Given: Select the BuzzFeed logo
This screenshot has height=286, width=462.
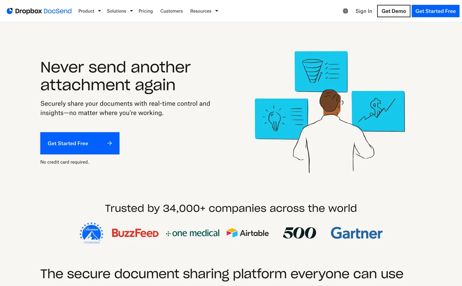Looking at the screenshot, I should tap(135, 233).
